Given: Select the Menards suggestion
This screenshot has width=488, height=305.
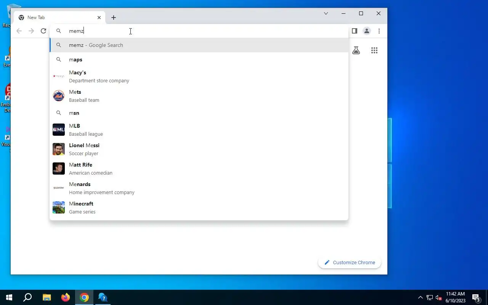Looking at the screenshot, I should [x=199, y=188].
